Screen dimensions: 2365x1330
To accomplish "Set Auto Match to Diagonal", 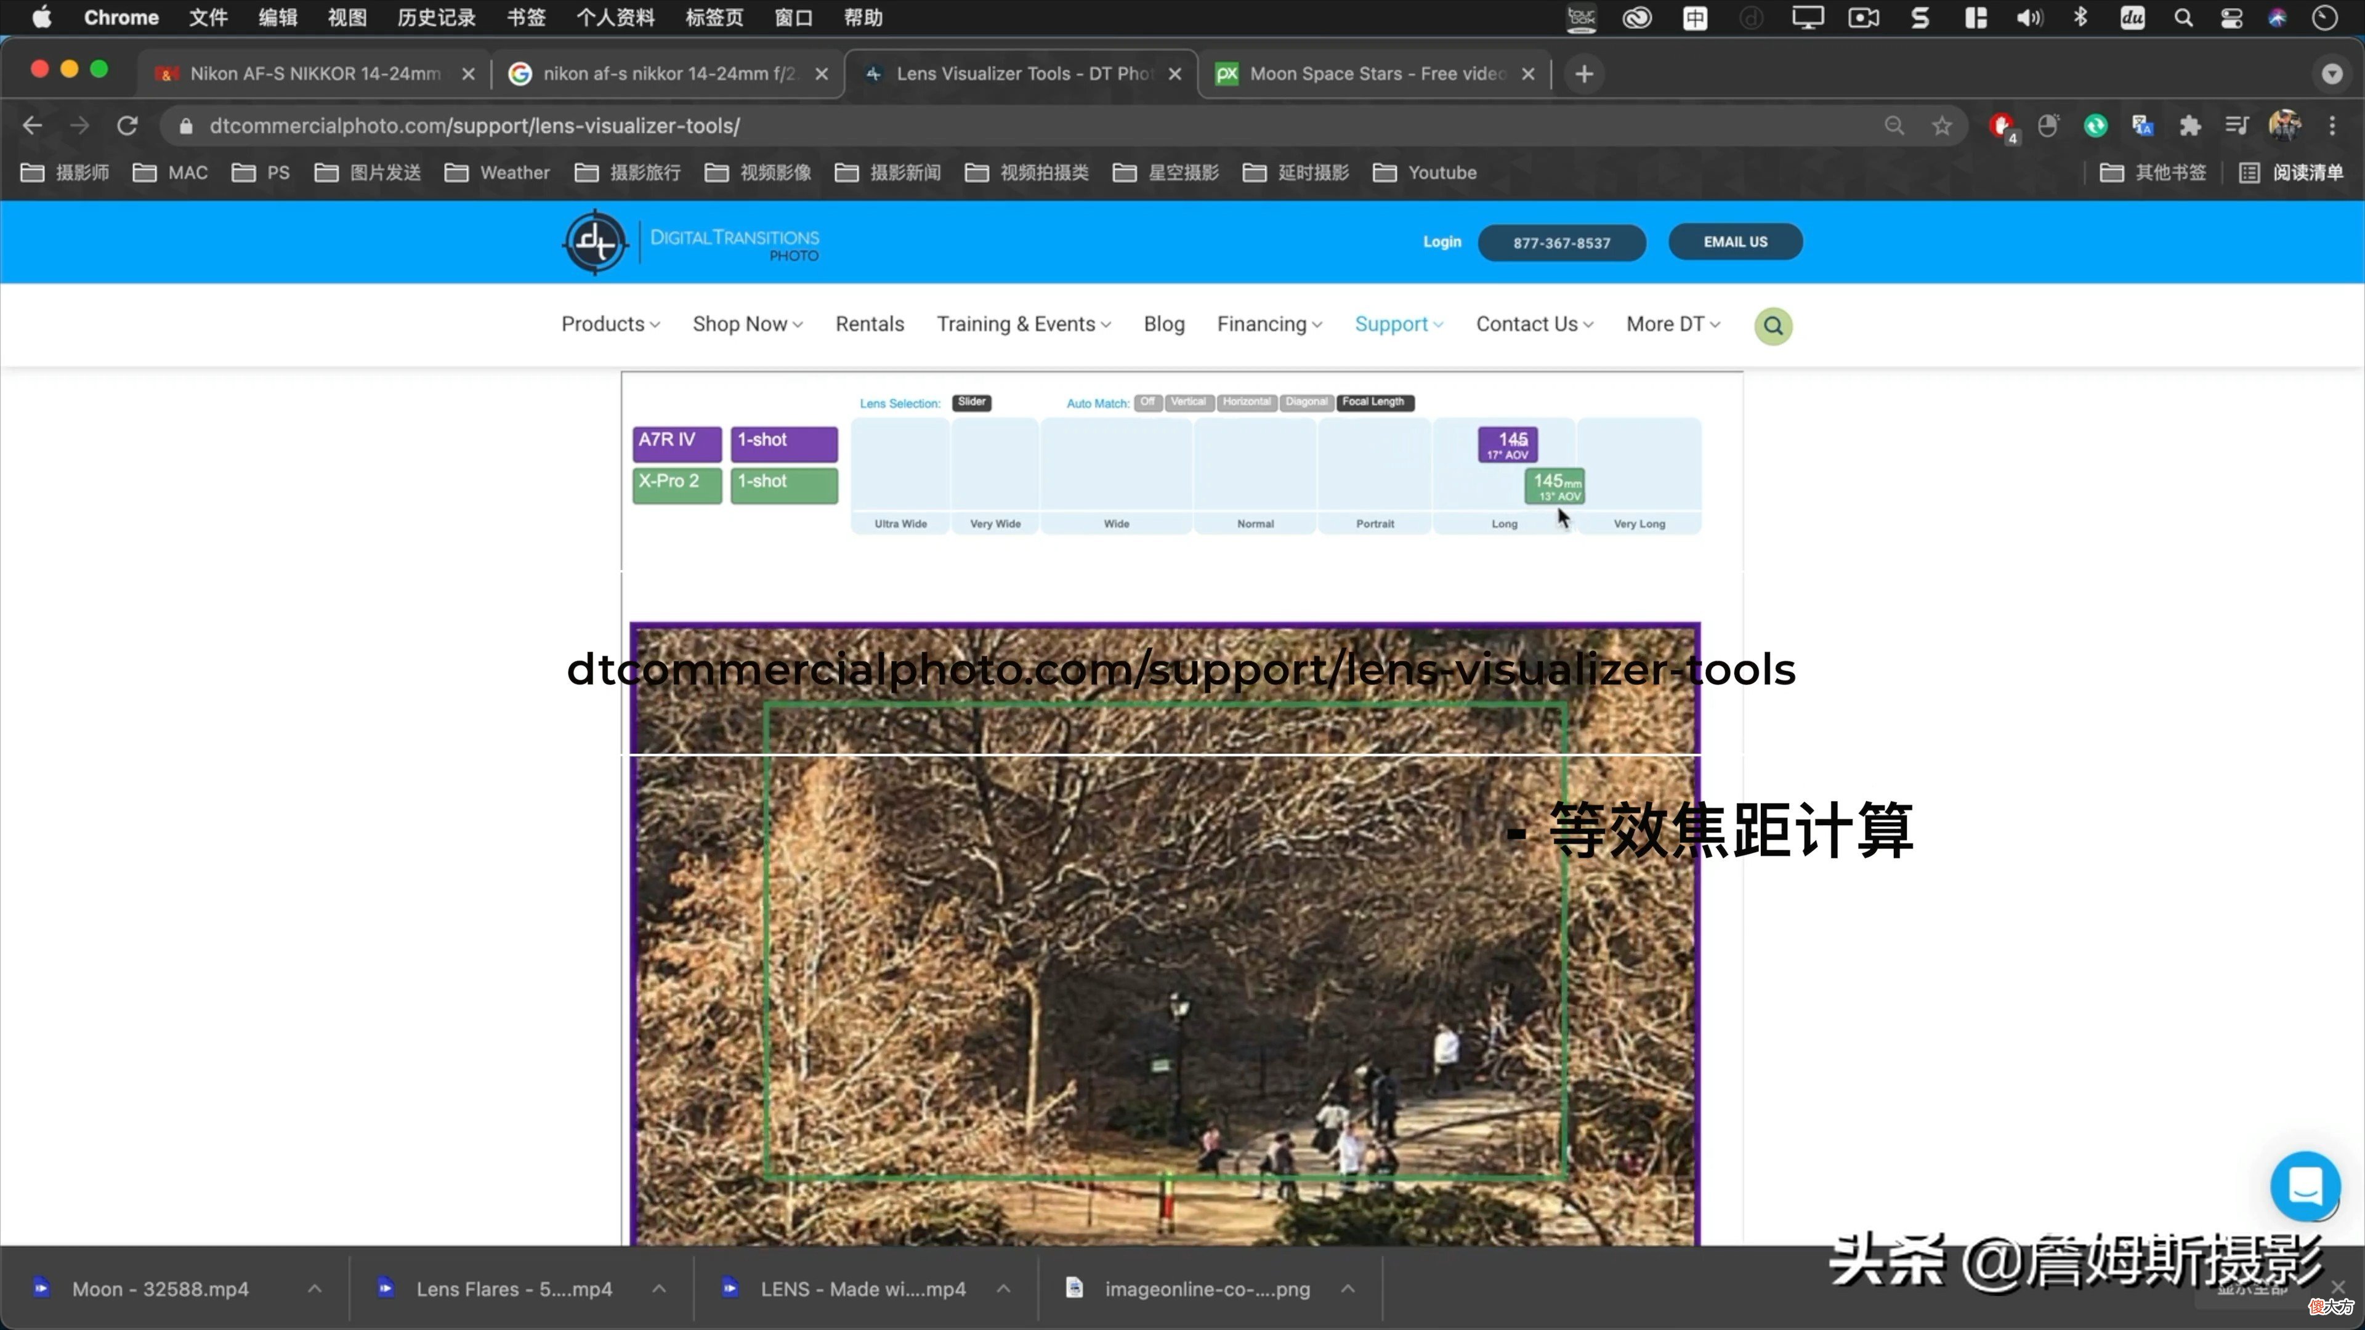I will [x=1306, y=402].
